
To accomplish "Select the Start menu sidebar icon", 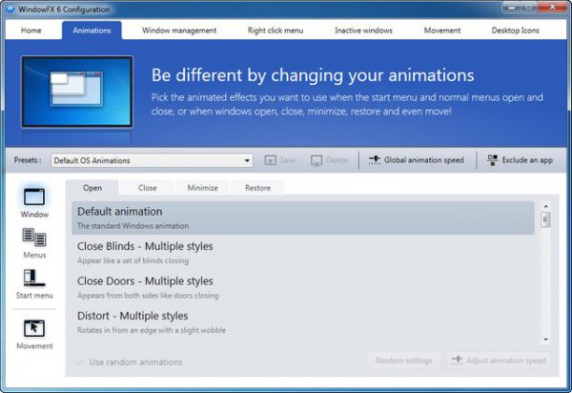I will 34,278.
